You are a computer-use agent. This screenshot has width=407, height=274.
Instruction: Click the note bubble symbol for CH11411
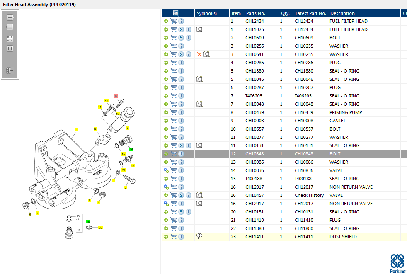tap(199, 237)
